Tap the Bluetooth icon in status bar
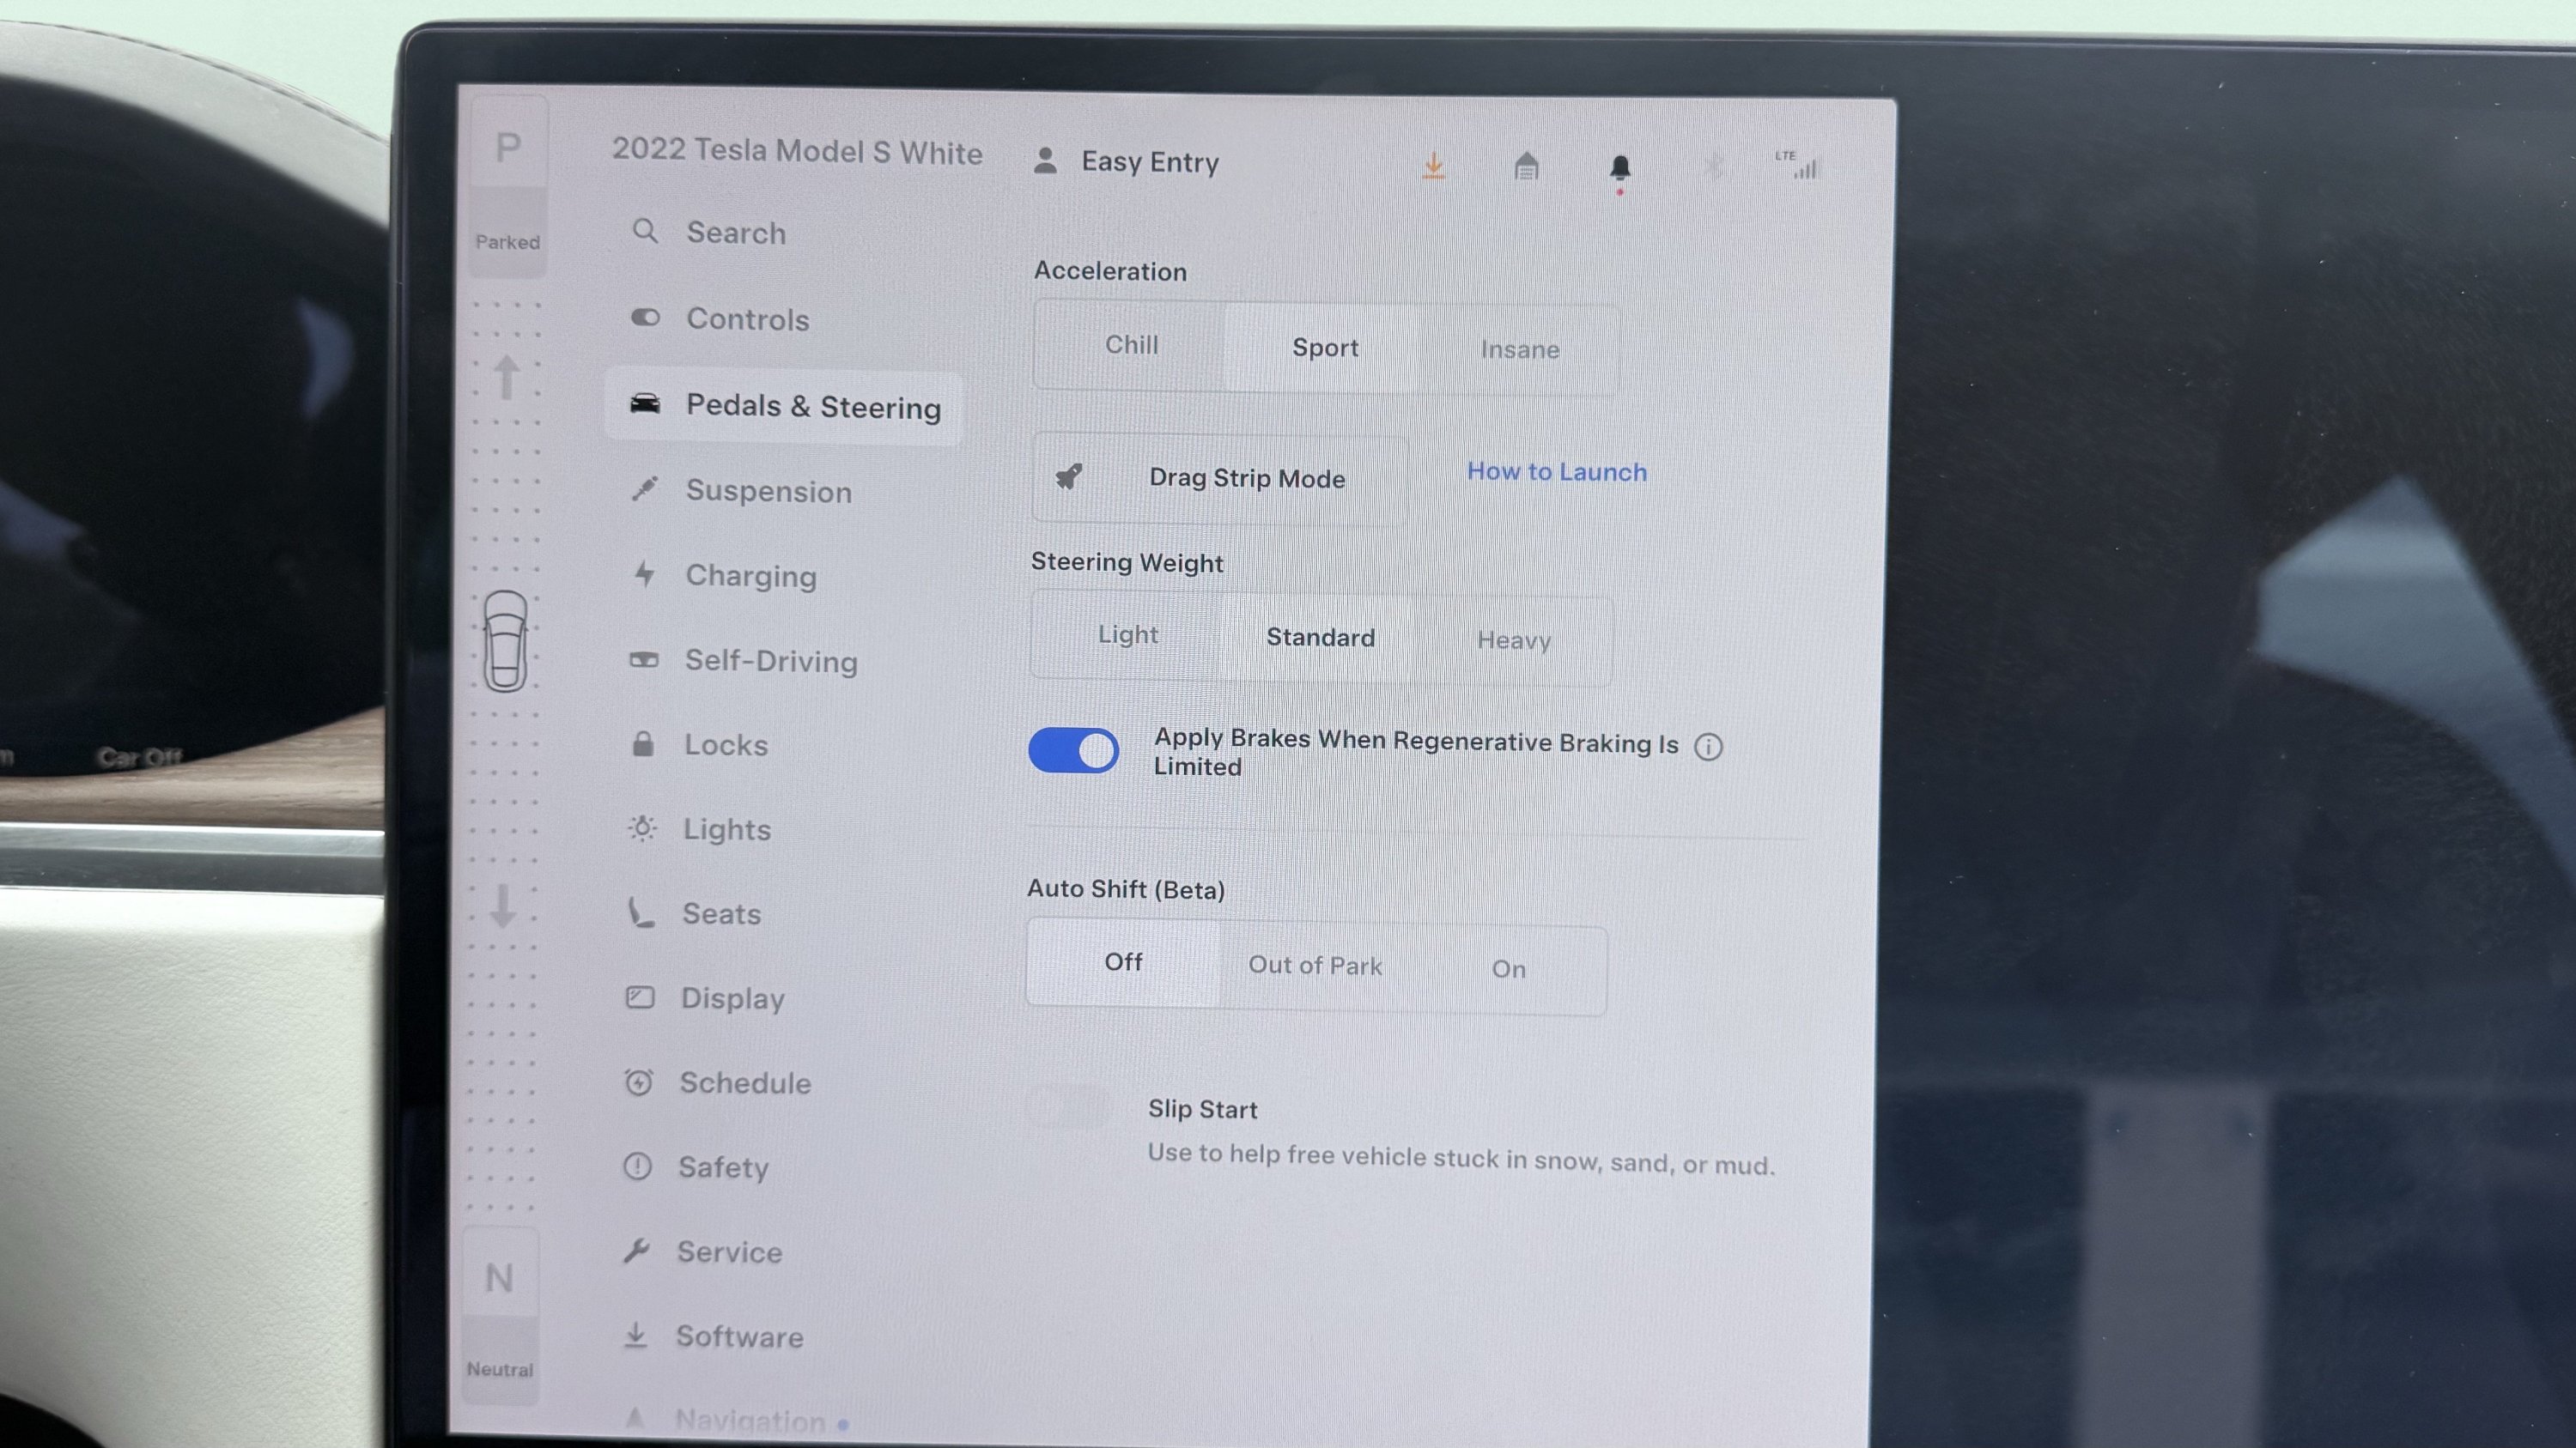Image resolution: width=2576 pixels, height=1448 pixels. [x=1713, y=166]
